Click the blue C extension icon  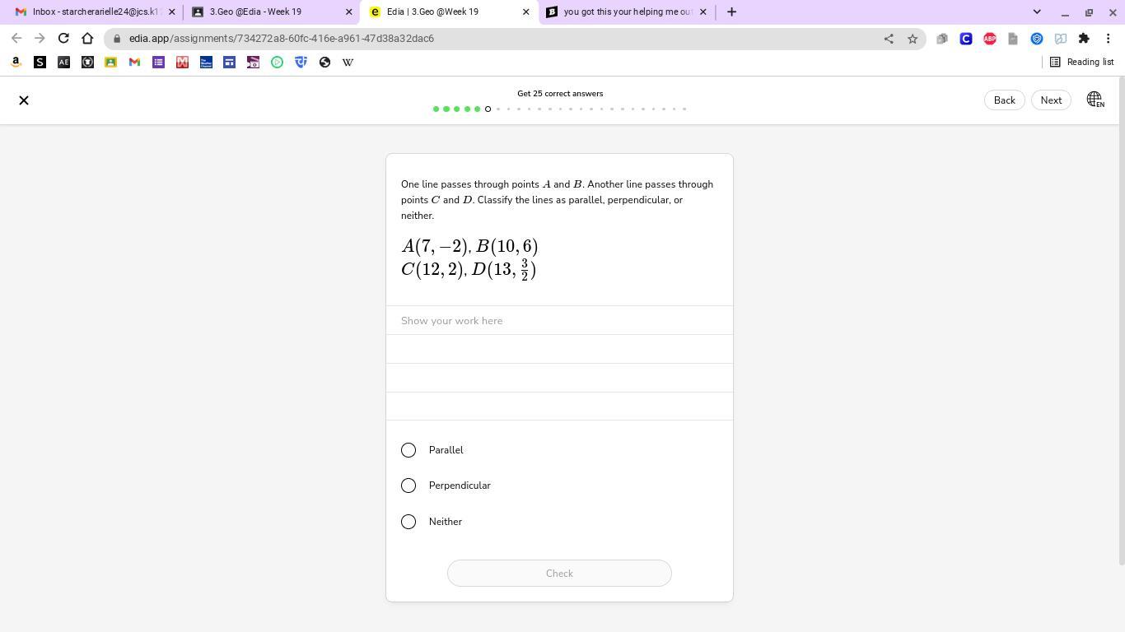pyautogui.click(x=966, y=39)
